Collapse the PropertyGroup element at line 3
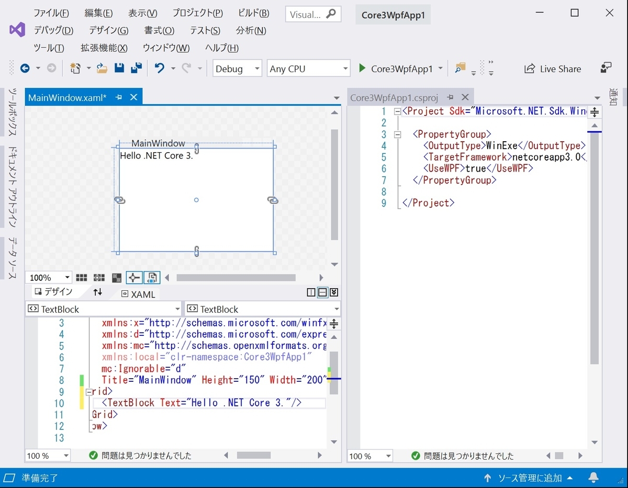This screenshot has width=628, height=488. pyautogui.click(x=397, y=134)
